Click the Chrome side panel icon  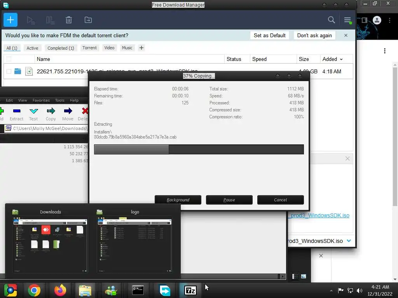coord(365,20)
